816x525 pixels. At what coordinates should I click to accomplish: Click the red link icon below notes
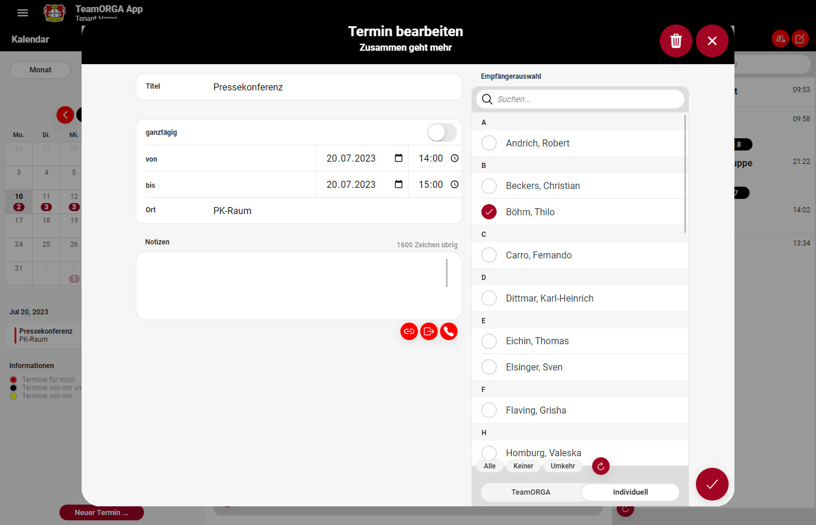click(x=409, y=331)
